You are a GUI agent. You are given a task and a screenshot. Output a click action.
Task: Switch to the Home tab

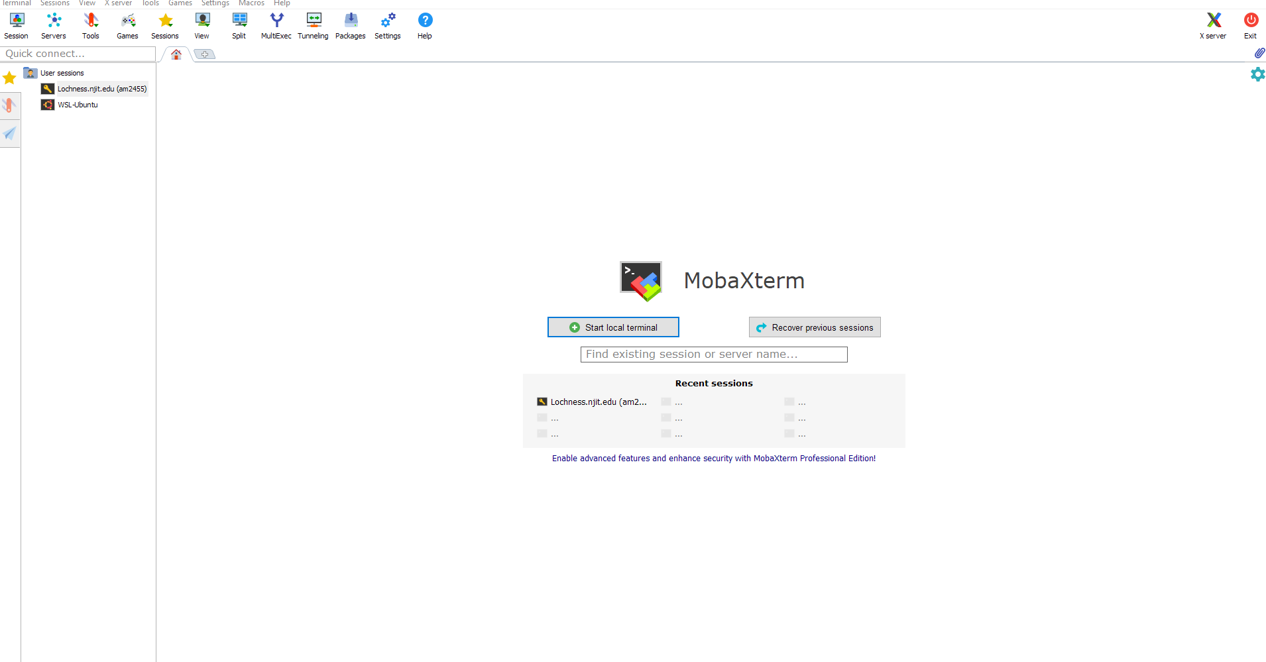pos(176,54)
